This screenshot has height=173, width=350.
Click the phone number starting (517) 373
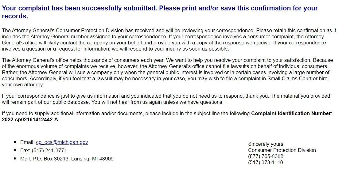(266, 163)
